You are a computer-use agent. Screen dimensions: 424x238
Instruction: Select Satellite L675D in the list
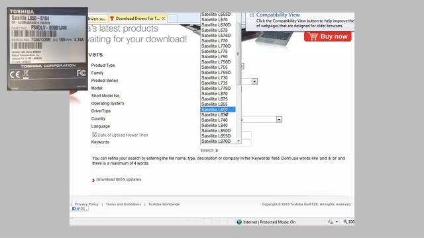[x=218, y=35]
